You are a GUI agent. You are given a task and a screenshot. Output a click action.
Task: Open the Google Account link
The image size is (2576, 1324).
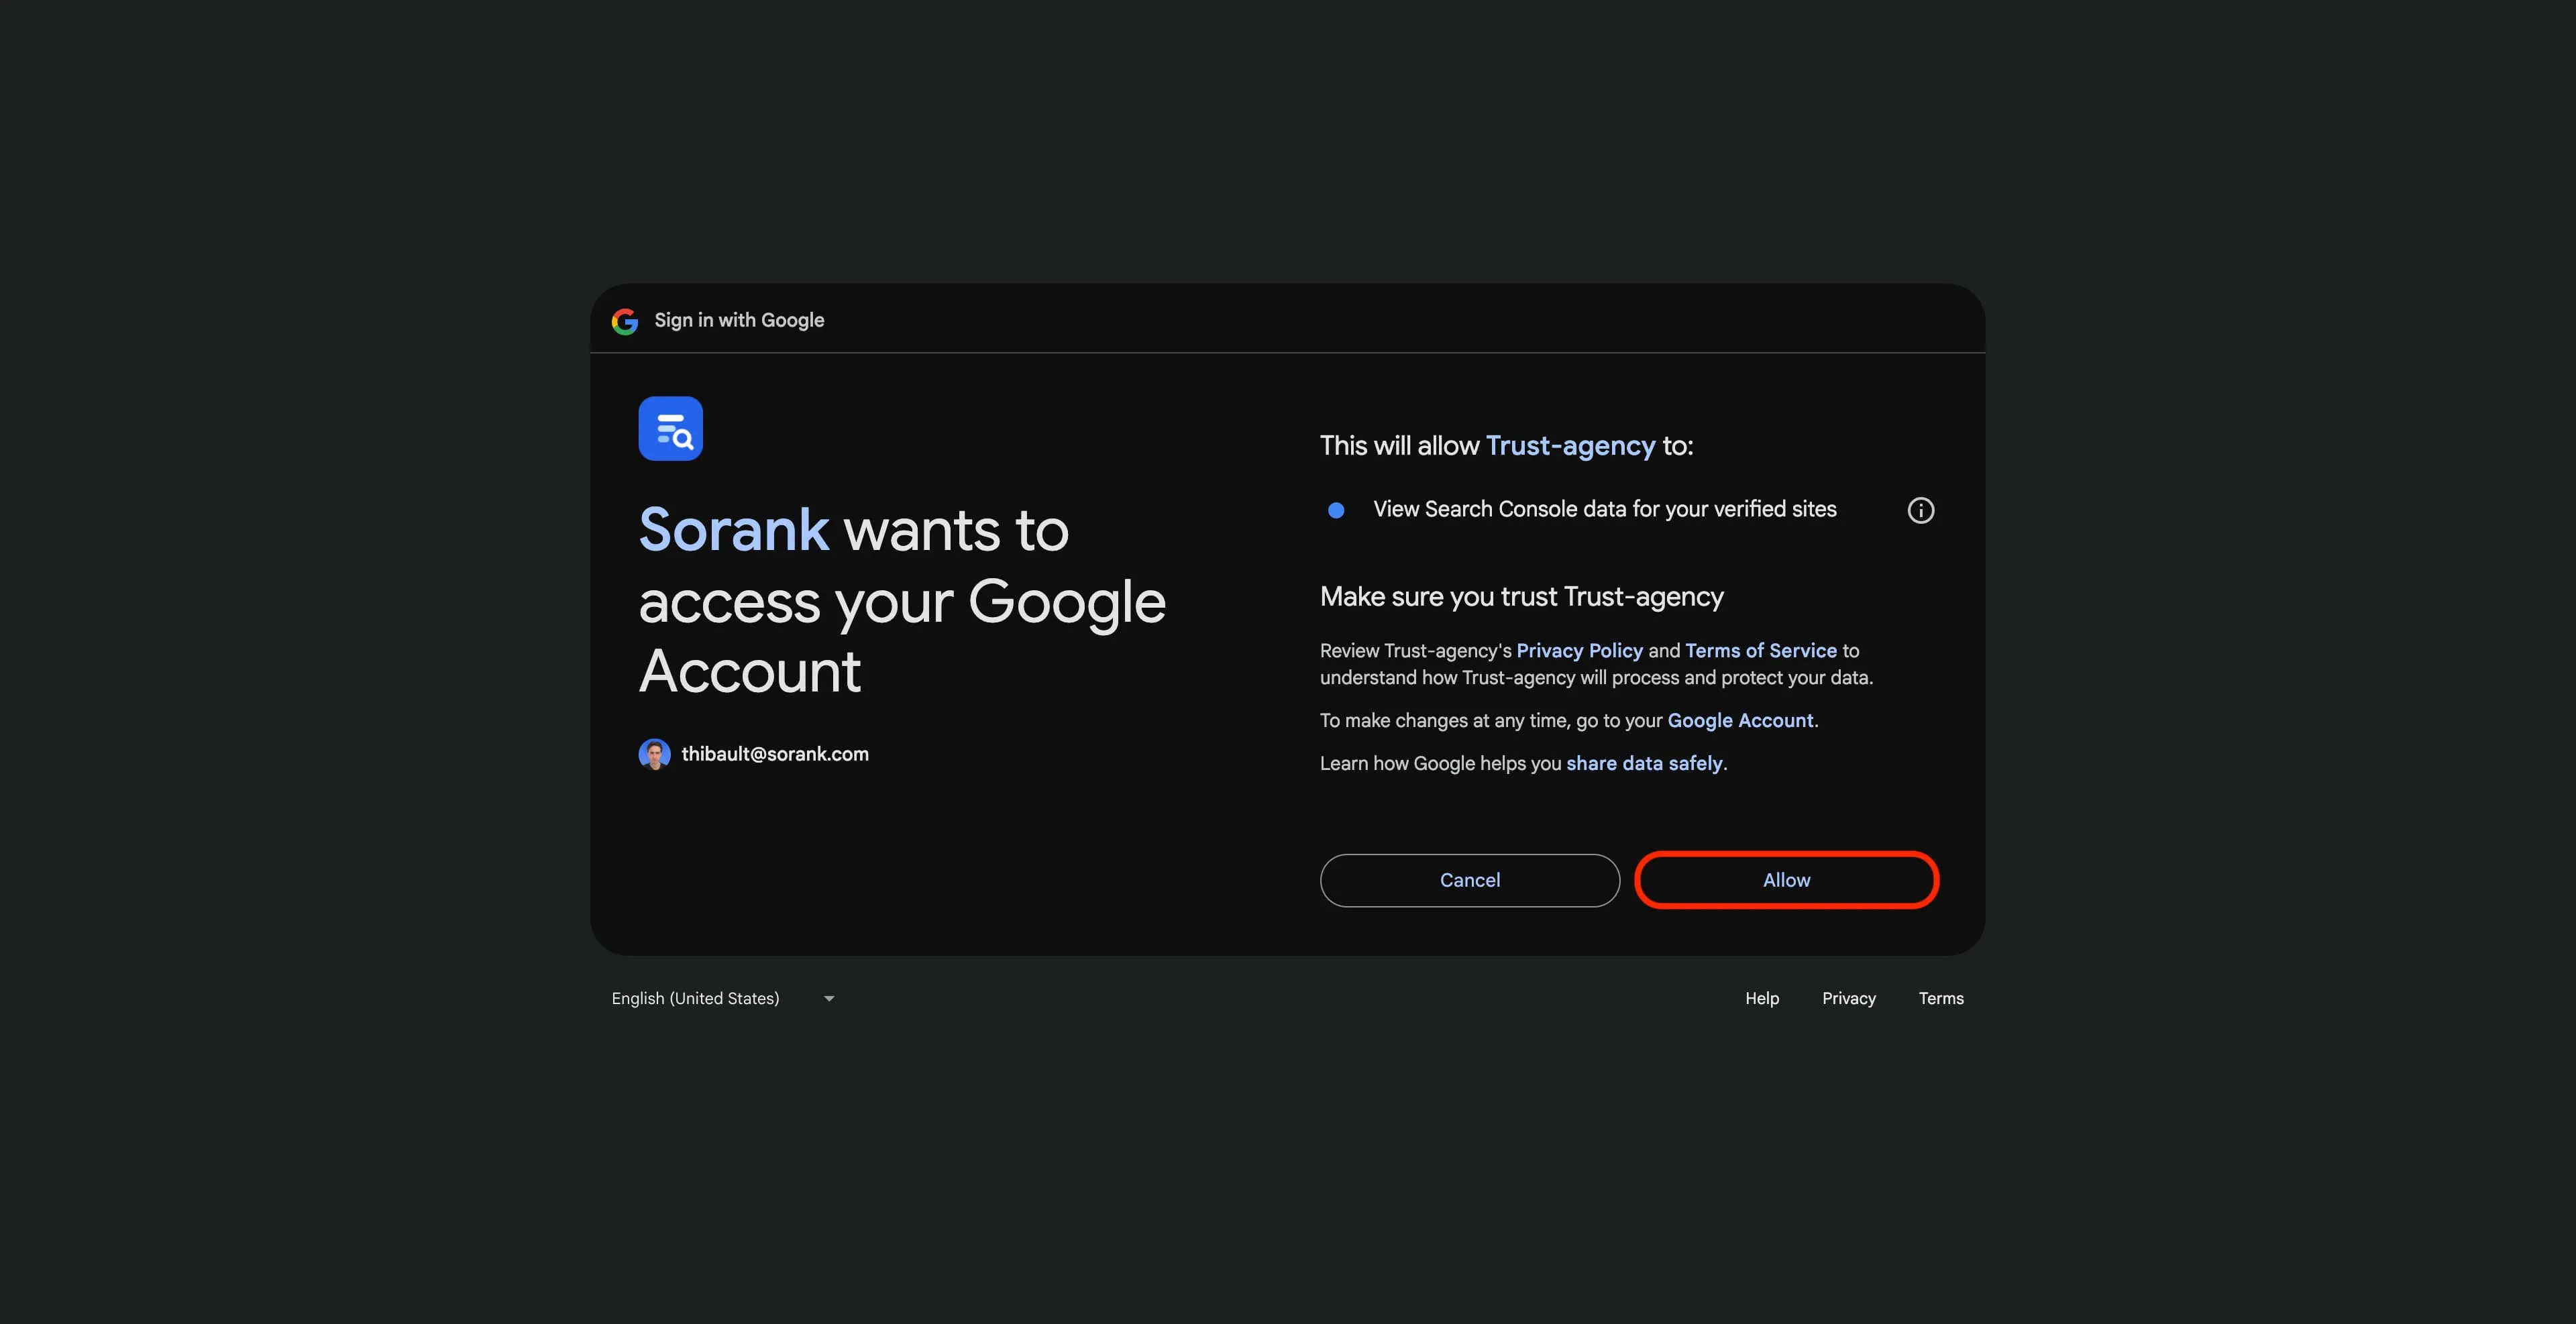pos(1740,721)
